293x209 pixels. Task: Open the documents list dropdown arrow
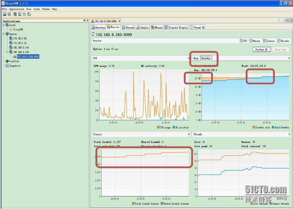point(287,20)
